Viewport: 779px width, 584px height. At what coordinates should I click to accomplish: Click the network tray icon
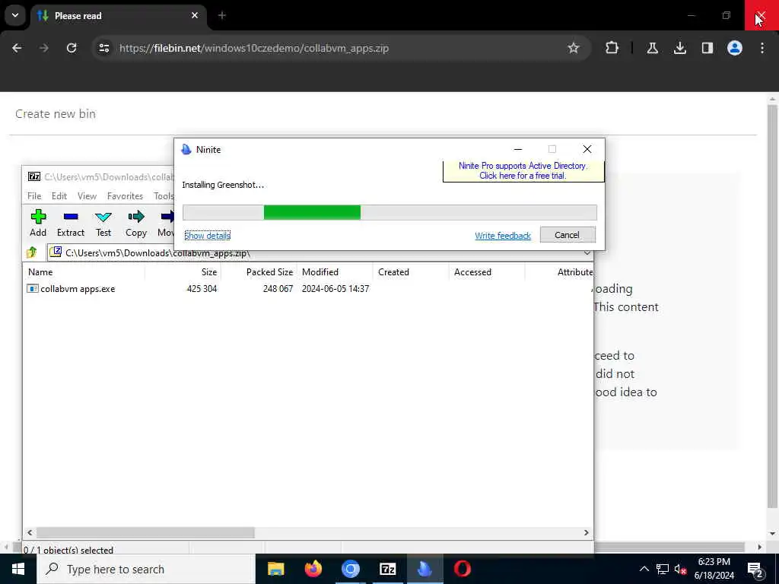click(663, 569)
